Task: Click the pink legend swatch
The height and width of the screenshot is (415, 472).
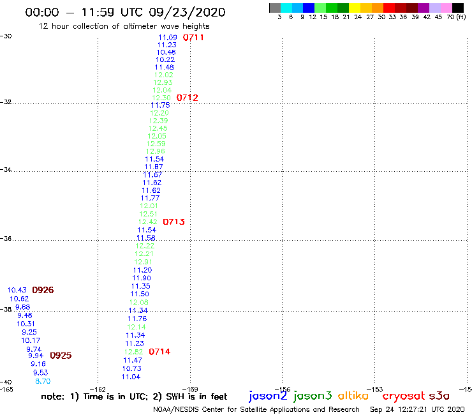Action: pyautogui.click(x=446, y=8)
